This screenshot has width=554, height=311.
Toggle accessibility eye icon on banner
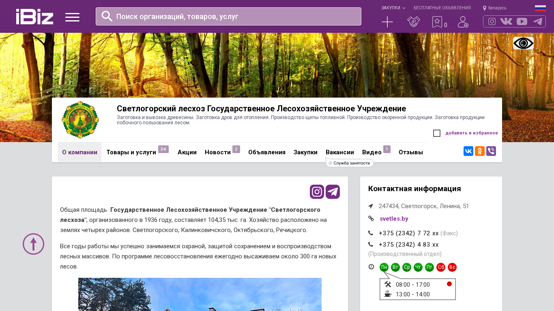pyautogui.click(x=523, y=43)
